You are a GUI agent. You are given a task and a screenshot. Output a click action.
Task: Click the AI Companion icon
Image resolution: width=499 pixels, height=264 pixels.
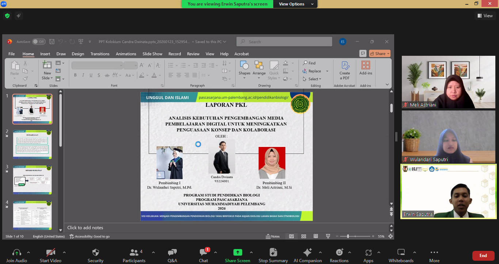308,252
